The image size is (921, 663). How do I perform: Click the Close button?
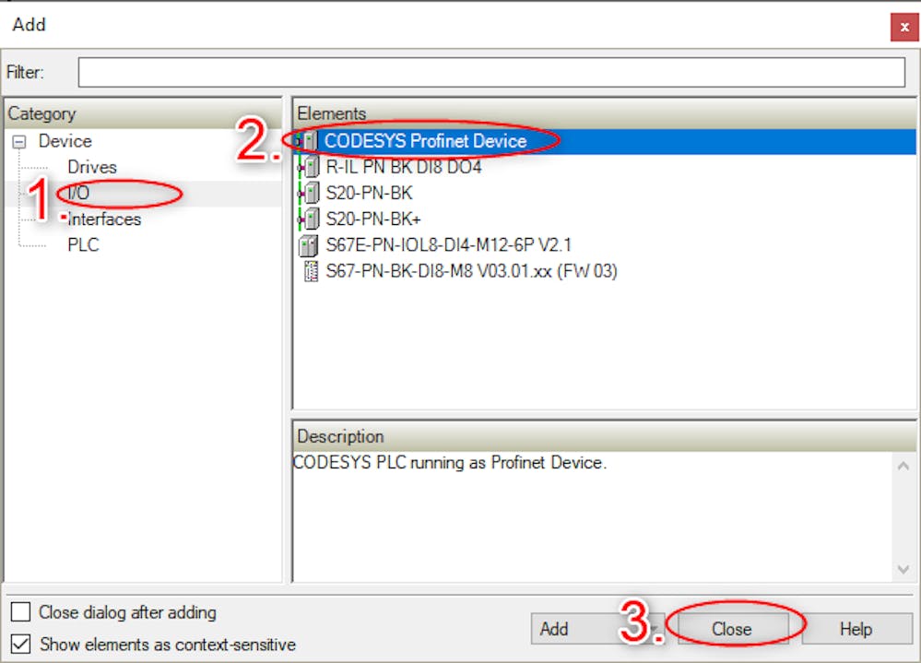click(733, 629)
